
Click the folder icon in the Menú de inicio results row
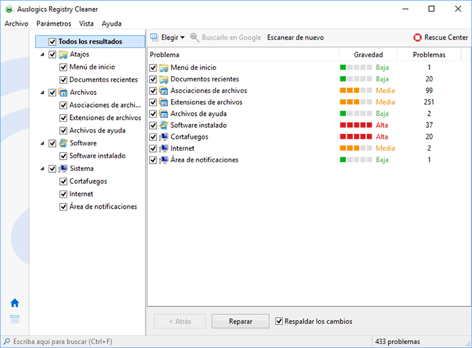[x=164, y=67]
